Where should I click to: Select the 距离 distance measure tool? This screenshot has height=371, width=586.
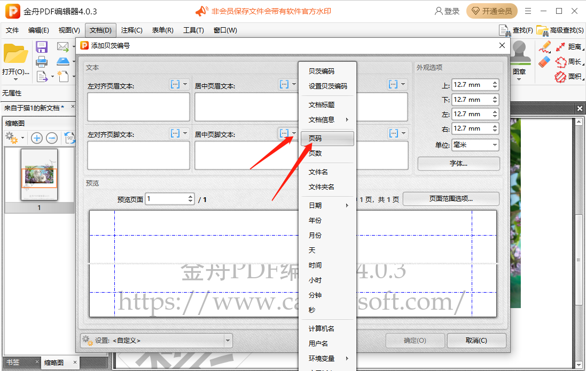point(568,46)
